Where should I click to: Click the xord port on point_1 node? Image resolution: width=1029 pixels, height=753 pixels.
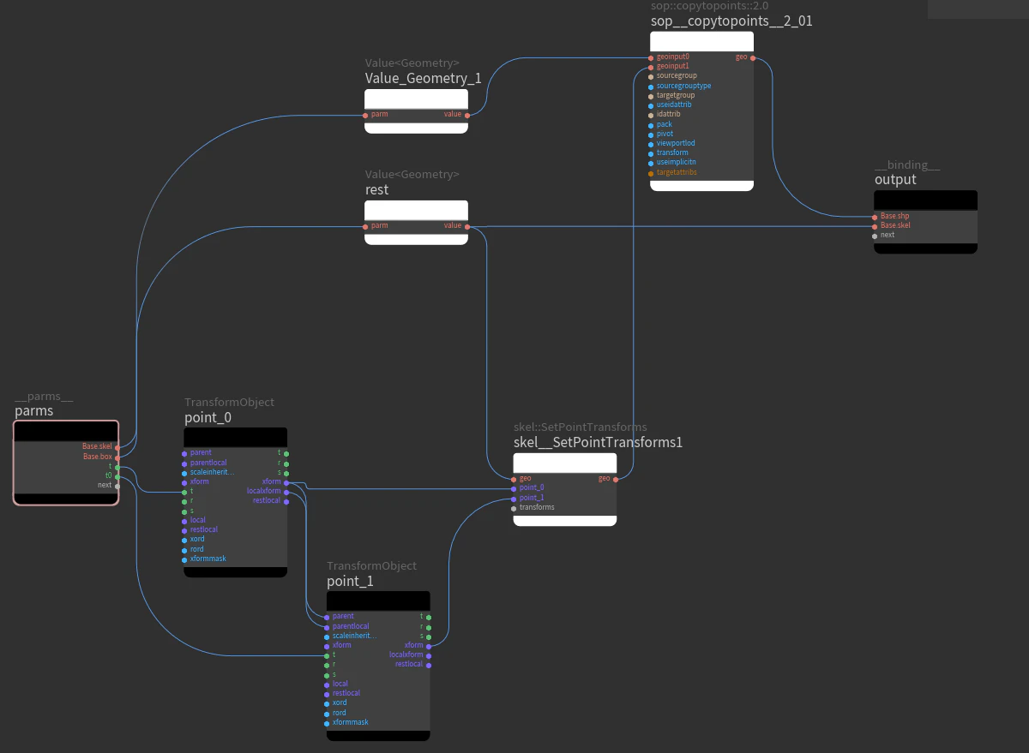(326, 703)
